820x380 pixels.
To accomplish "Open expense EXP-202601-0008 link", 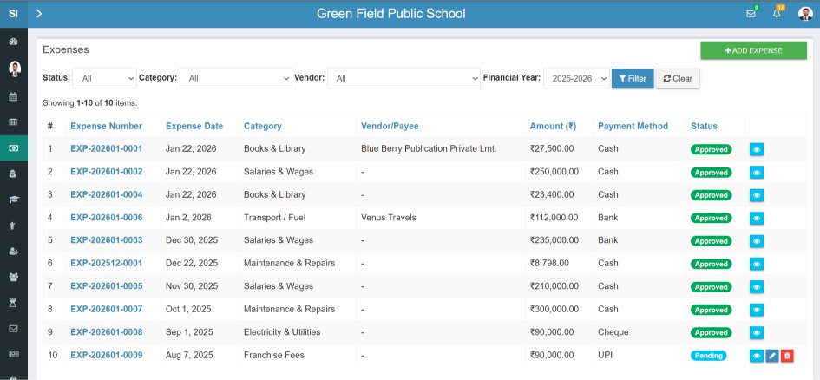I will [x=106, y=332].
